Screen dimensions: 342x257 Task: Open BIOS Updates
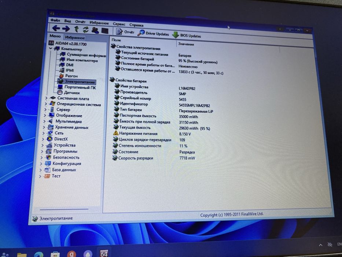187,35
